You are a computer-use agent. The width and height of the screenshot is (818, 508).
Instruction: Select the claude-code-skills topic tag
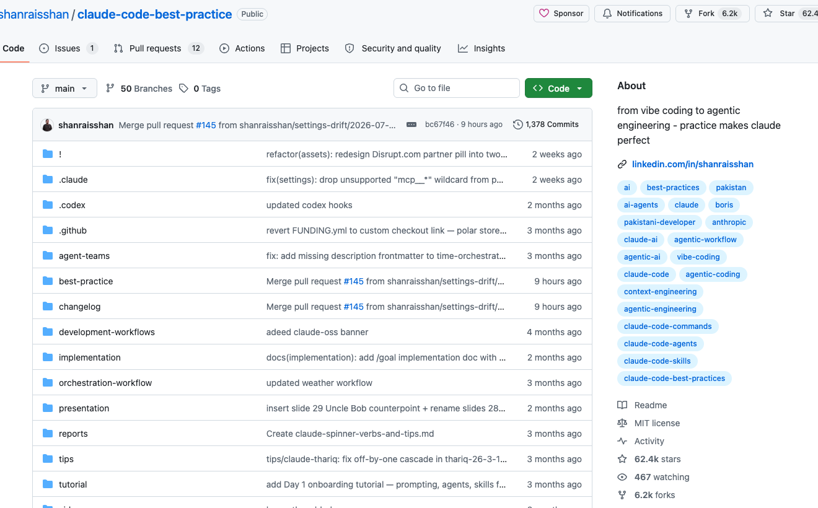(x=657, y=361)
